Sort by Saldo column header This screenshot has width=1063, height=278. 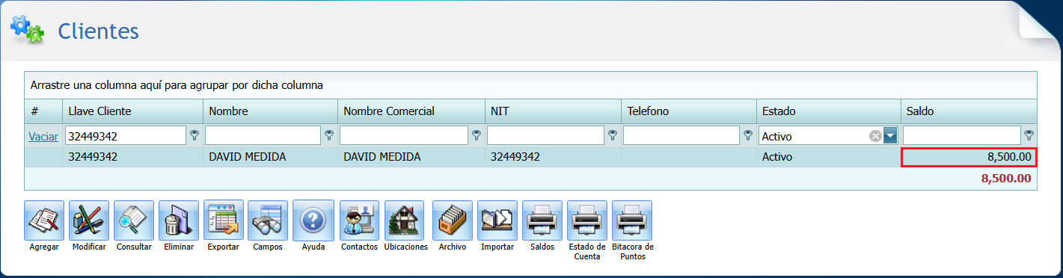pos(969,111)
